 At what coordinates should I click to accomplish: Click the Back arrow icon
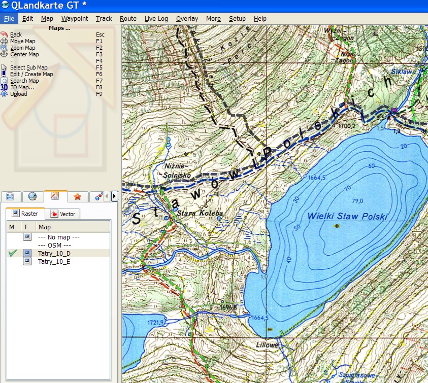pos(4,34)
